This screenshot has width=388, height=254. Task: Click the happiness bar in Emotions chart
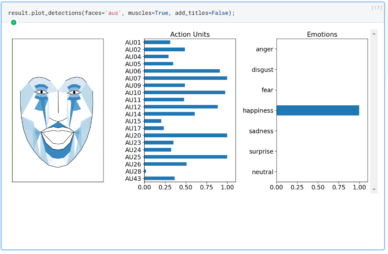click(x=318, y=110)
